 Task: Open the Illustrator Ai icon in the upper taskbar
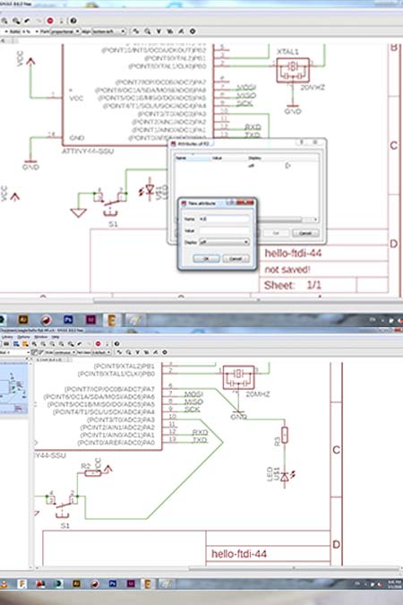click(x=23, y=320)
